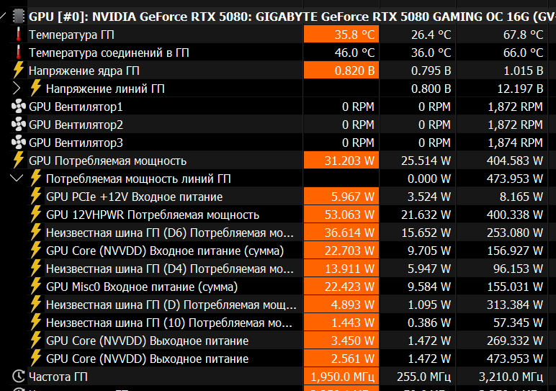Click maximum value 400.338 W
Image resolution: width=556 pixels, height=391 pixels.
click(515, 215)
